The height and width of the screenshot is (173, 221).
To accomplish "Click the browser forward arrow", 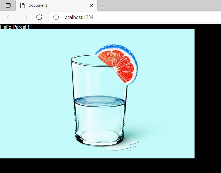I will point(24,17).
